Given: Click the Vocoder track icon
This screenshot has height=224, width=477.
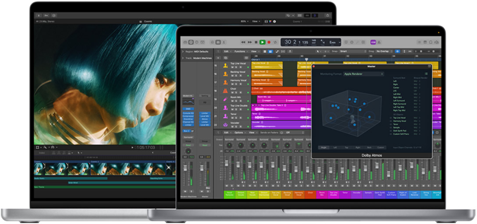Looking at the screenshot, I should (225, 124).
